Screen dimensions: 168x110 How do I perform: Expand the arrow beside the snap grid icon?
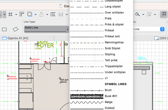pos(16,14)
